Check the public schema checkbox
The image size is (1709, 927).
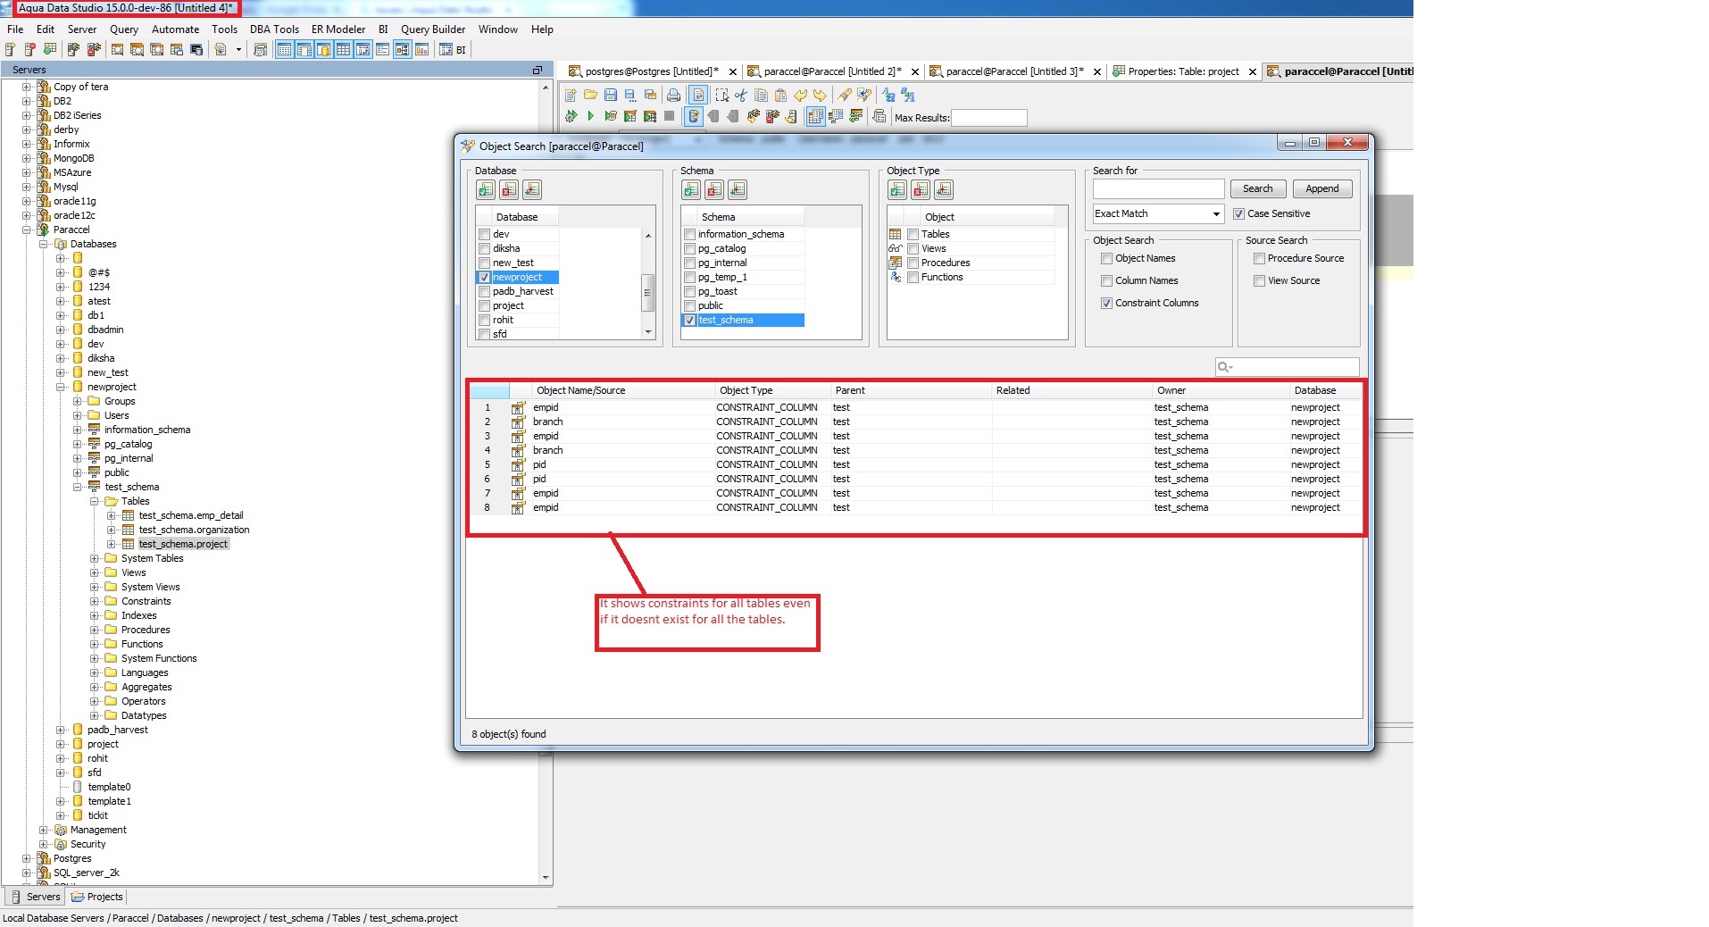690,306
